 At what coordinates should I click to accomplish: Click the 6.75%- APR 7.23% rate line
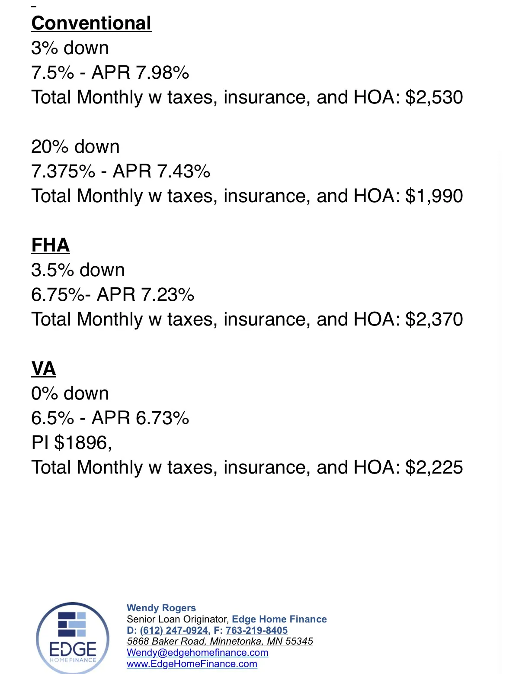point(113,295)
